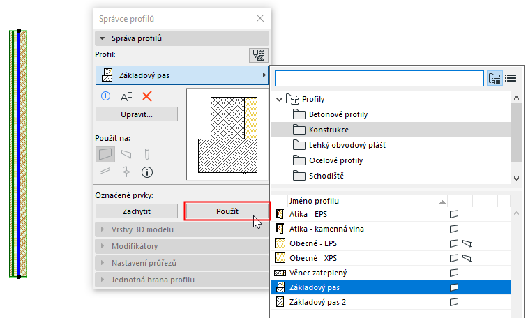528x318 pixels.
Task: Open the info icon under Použít na
Action: click(147, 172)
